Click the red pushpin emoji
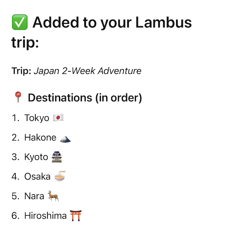Image resolution: width=225 pixels, height=236 pixels. (18, 97)
